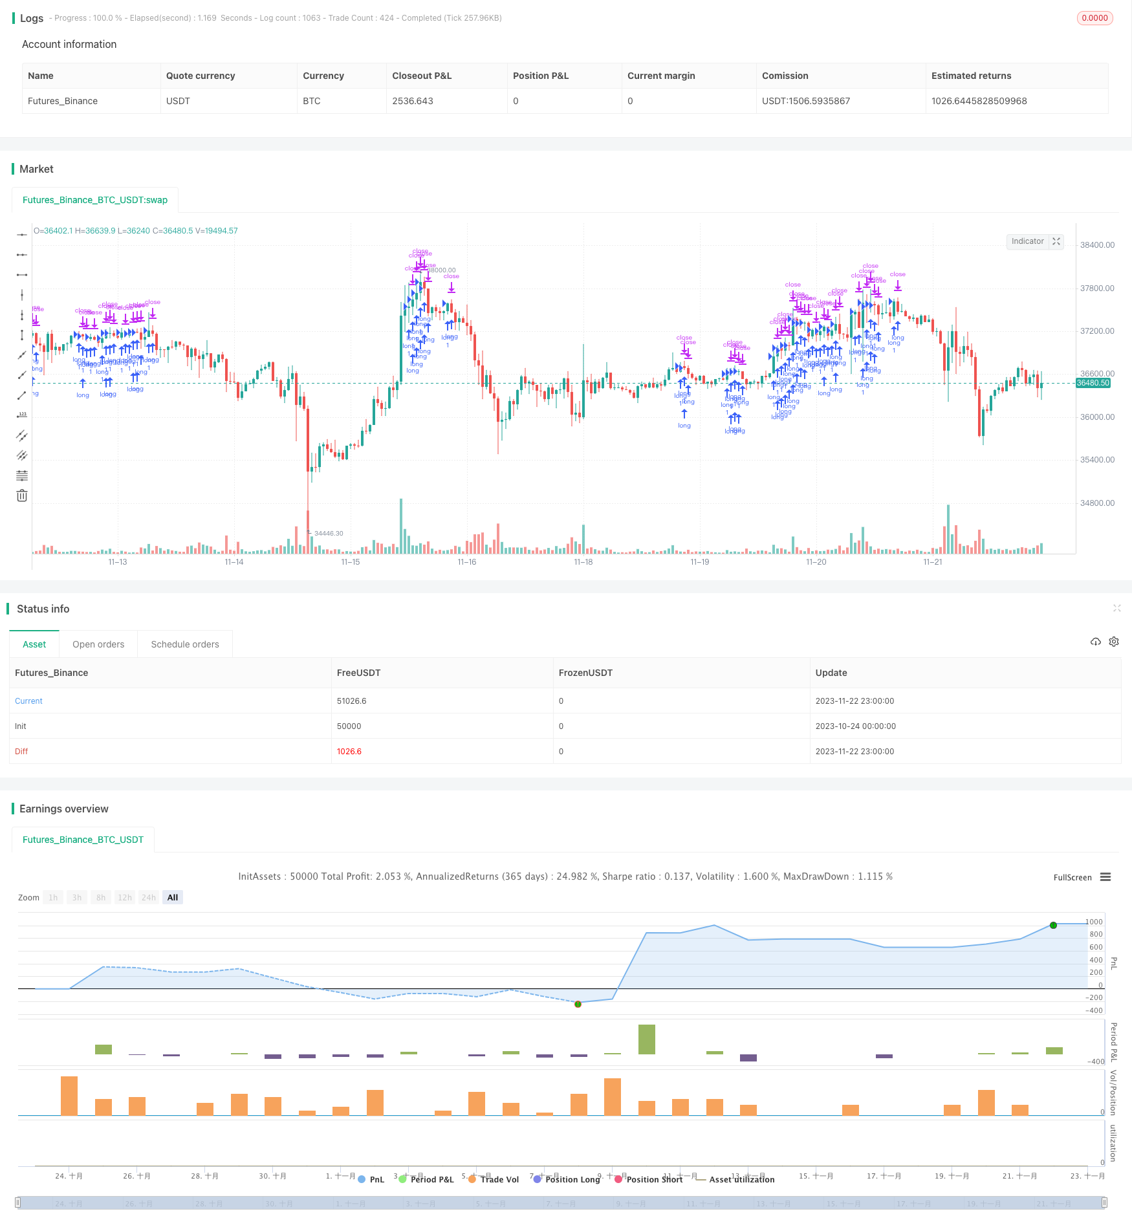The image size is (1132, 1229).
Task: Set earnings chart zoom to All
Action: point(173,897)
